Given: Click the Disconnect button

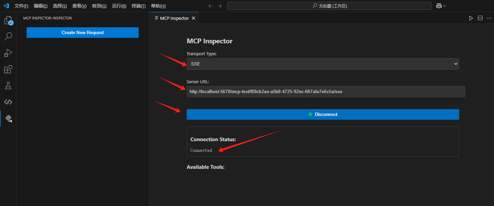Looking at the screenshot, I should pyautogui.click(x=323, y=114).
